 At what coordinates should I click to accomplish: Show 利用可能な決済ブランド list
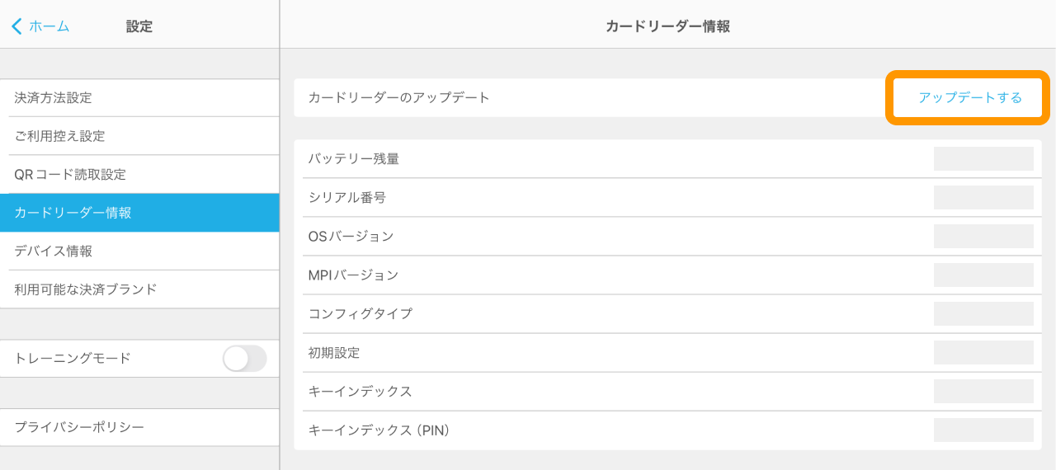click(139, 289)
